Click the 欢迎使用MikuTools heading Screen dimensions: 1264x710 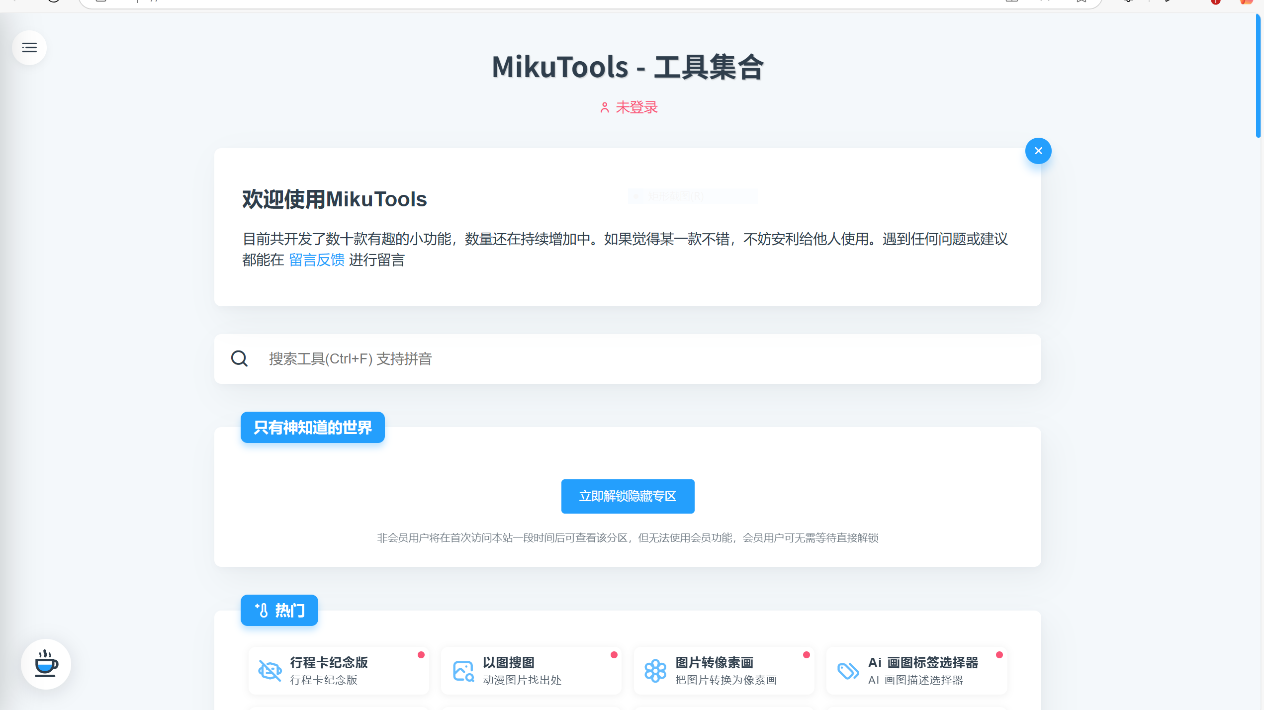tap(334, 199)
